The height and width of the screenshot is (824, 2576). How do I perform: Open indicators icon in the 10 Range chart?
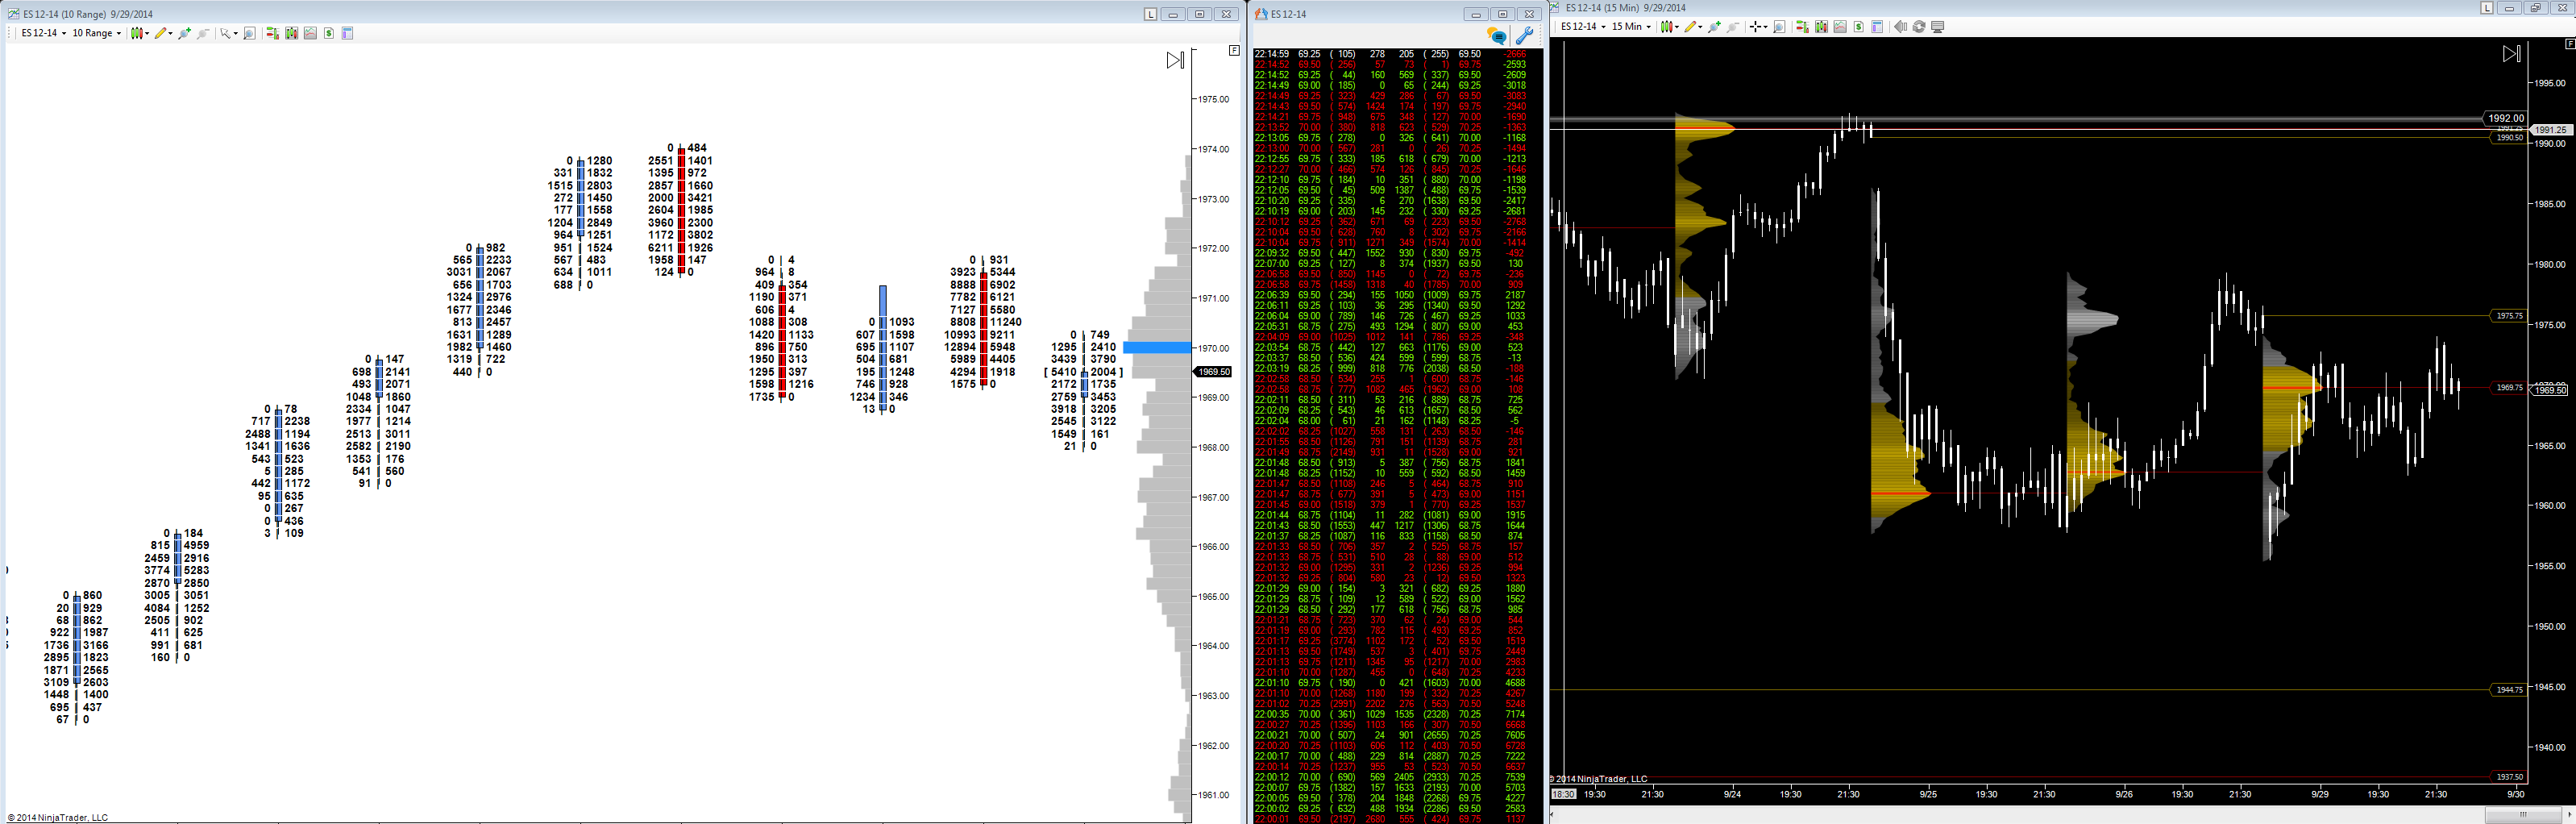pyautogui.click(x=310, y=33)
